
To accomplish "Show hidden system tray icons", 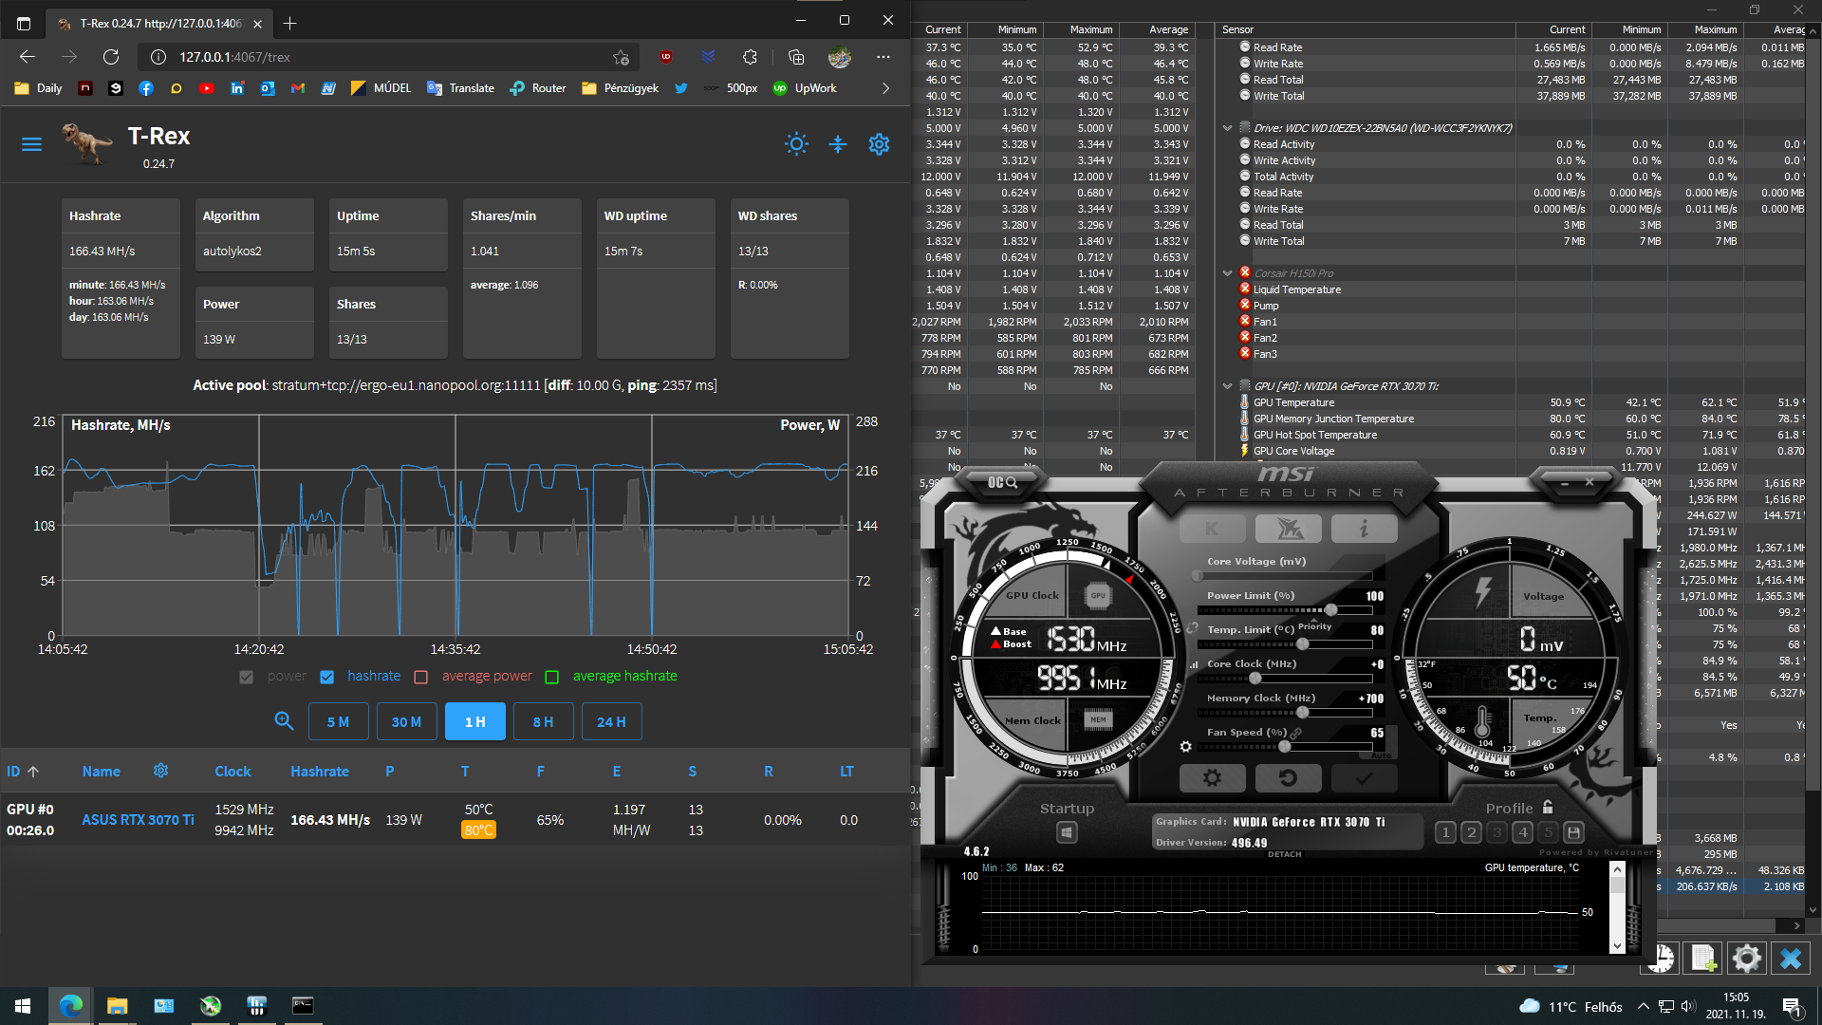I will (x=1643, y=1006).
